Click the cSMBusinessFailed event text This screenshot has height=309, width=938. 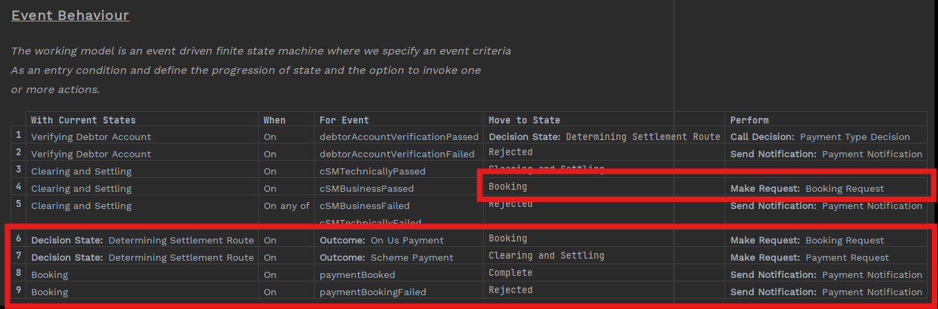[364, 206]
